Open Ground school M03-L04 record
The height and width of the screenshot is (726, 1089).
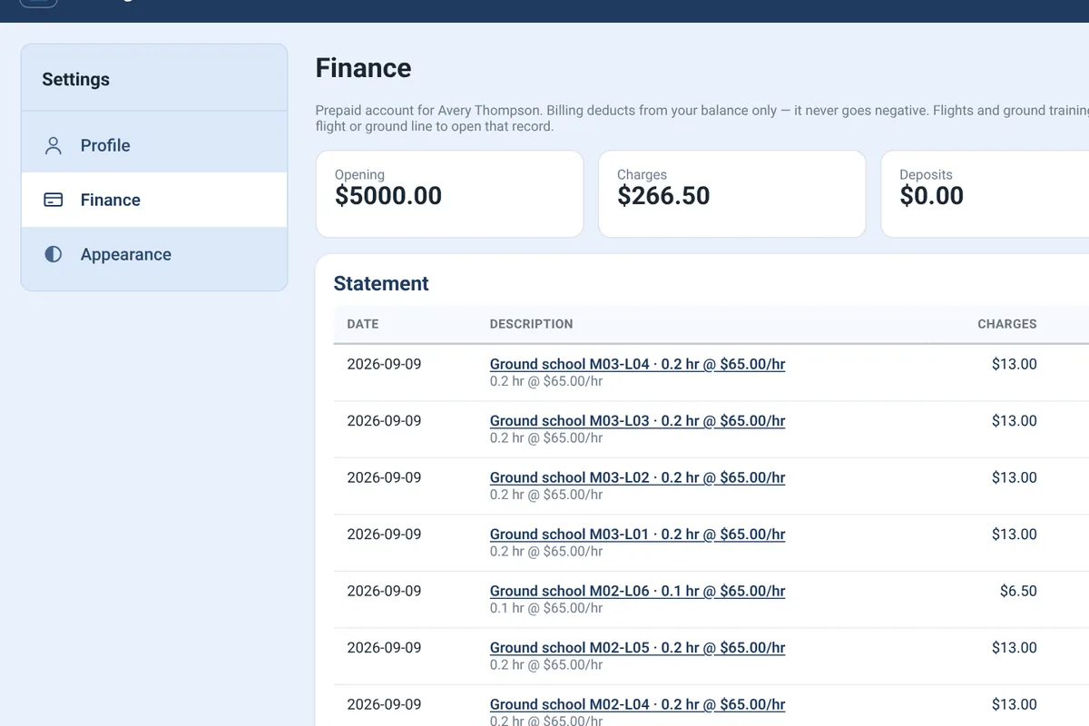[x=637, y=364]
